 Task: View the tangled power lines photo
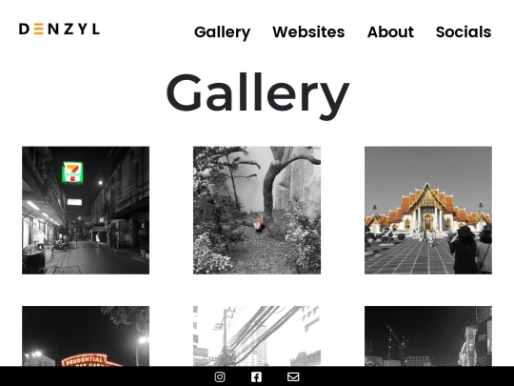[x=257, y=336]
